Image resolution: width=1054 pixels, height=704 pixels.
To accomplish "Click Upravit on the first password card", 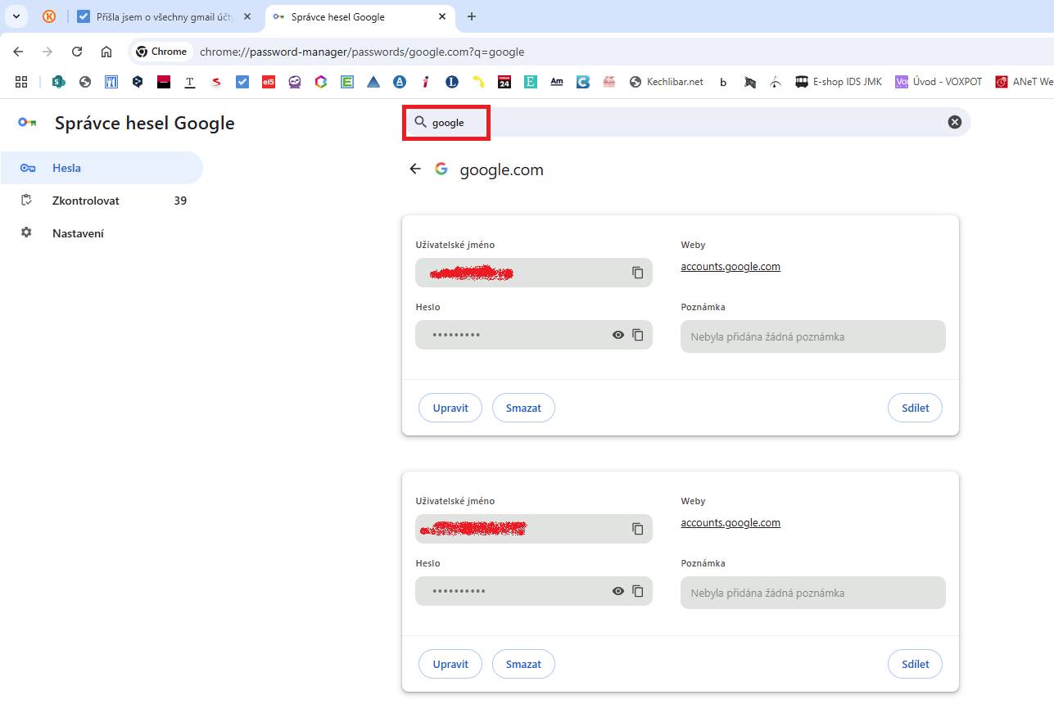I will click(x=450, y=408).
